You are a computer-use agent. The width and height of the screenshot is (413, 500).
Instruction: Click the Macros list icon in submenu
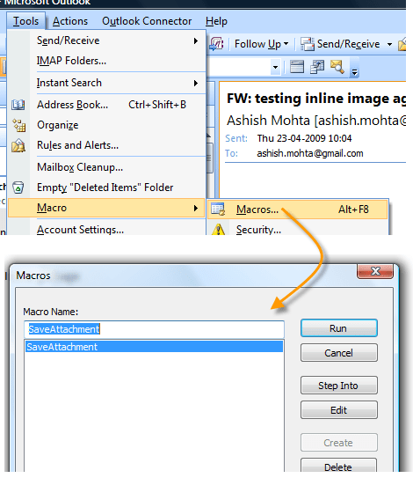click(x=218, y=210)
